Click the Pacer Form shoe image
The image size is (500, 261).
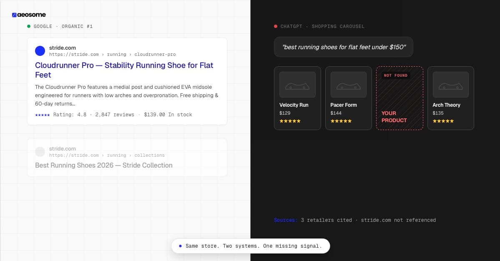click(348, 85)
